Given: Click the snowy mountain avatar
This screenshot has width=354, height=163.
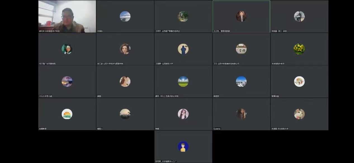Looking at the screenshot, I should coord(241,81).
